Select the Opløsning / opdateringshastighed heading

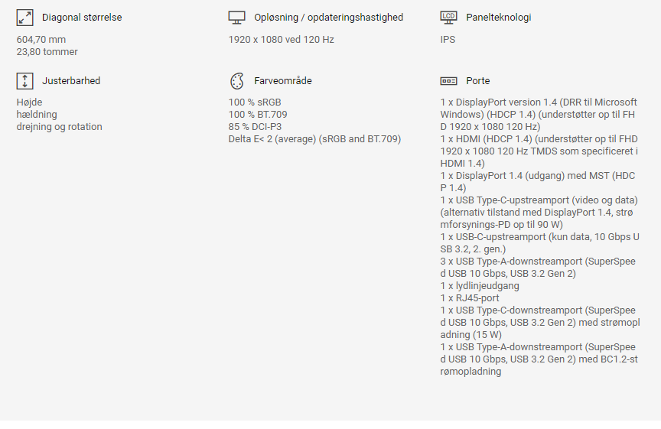point(328,18)
